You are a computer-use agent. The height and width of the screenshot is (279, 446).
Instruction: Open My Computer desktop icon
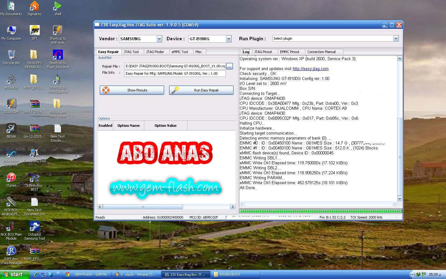pyautogui.click(x=11, y=33)
